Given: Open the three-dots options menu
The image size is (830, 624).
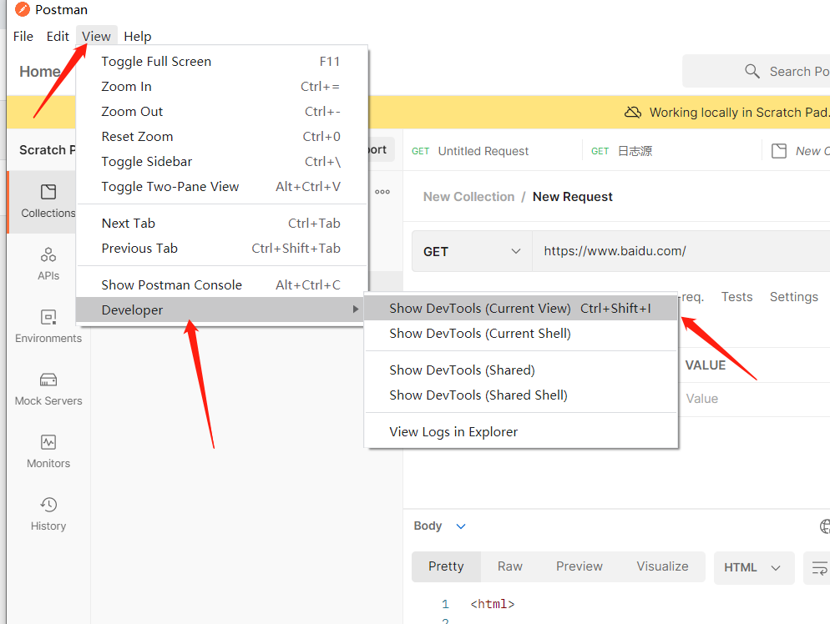Looking at the screenshot, I should click(382, 192).
